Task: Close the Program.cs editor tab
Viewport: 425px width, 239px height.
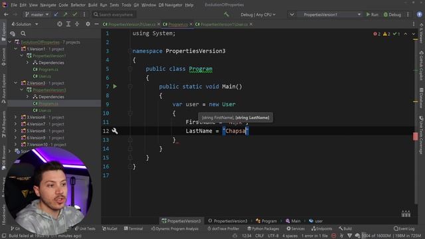Action: (x=191, y=24)
